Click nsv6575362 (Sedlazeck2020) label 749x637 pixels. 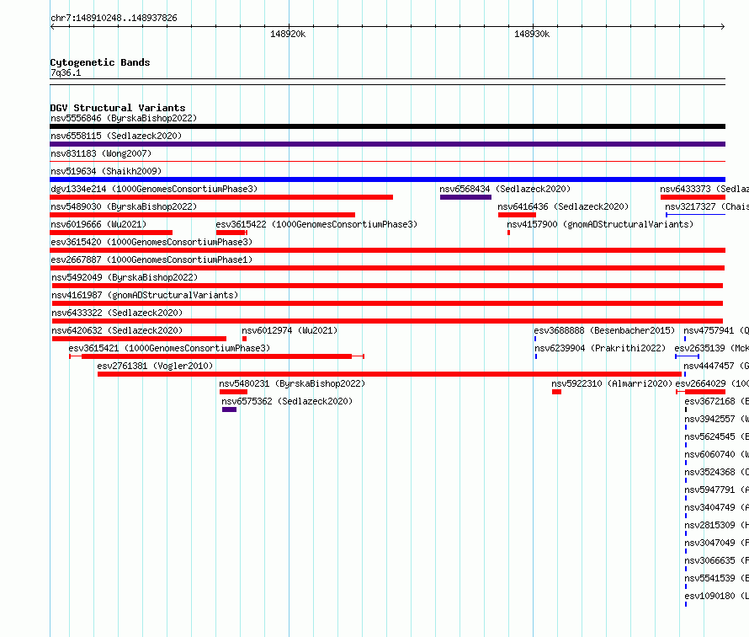coord(287,401)
